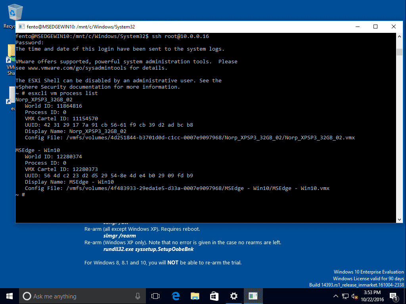406x304 pixels.
Task: Click 'rundll32.exe syssetup,SetupOobeBnk' wallpaper text
Action: click(148, 249)
